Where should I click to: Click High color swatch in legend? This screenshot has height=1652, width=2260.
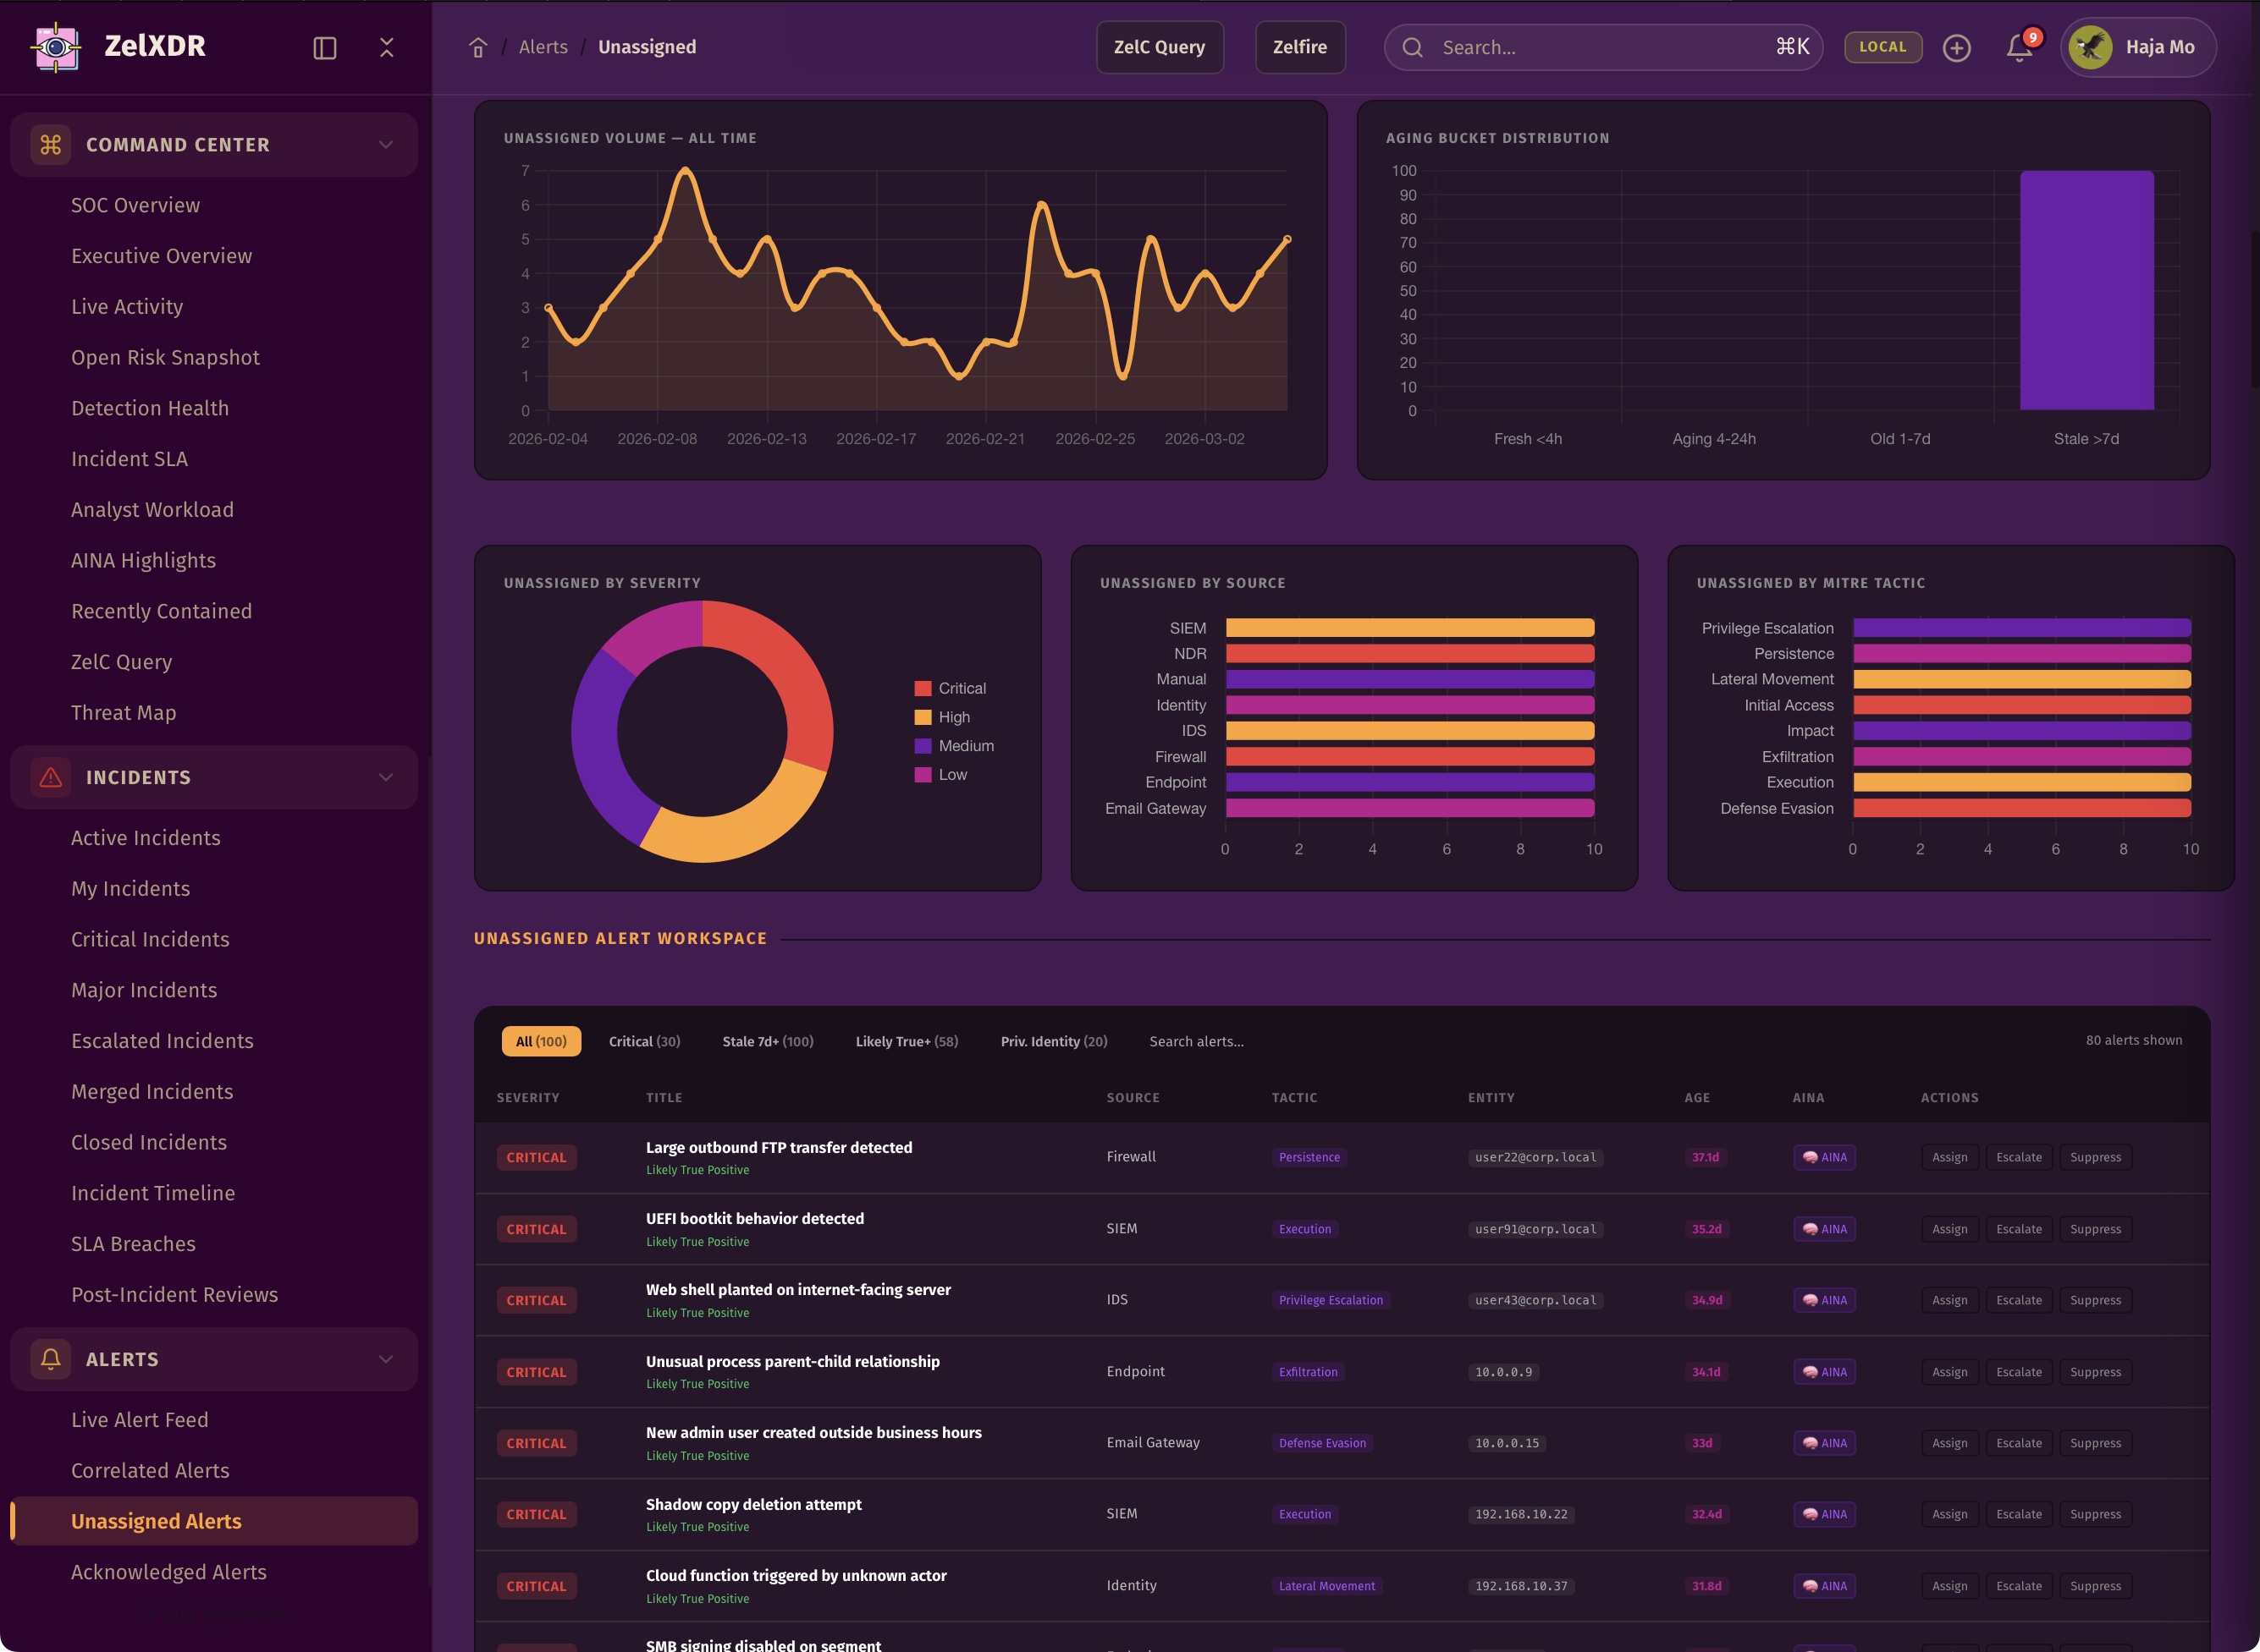click(923, 717)
